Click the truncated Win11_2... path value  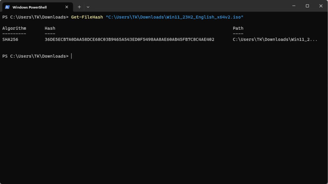pyautogui.click(x=275, y=39)
